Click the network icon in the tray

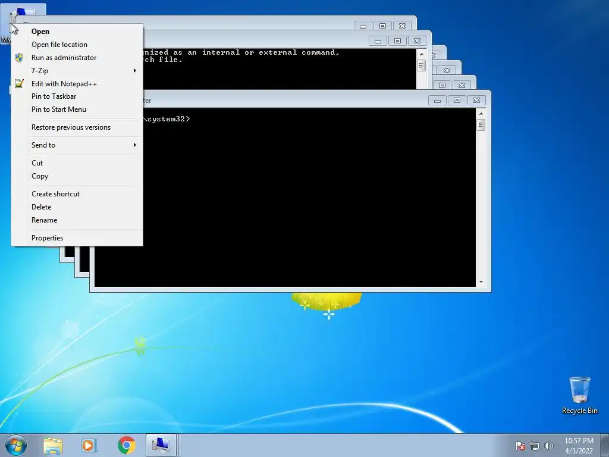pos(535,446)
